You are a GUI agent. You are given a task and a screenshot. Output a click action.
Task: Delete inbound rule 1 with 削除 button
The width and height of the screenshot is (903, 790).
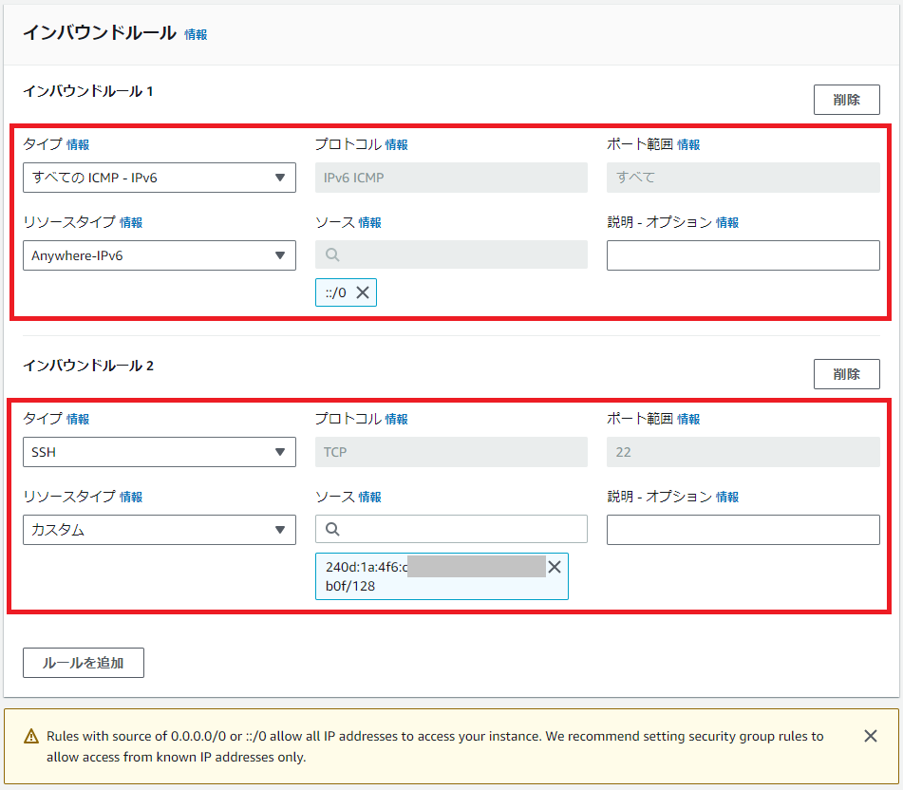coord(846,100)
